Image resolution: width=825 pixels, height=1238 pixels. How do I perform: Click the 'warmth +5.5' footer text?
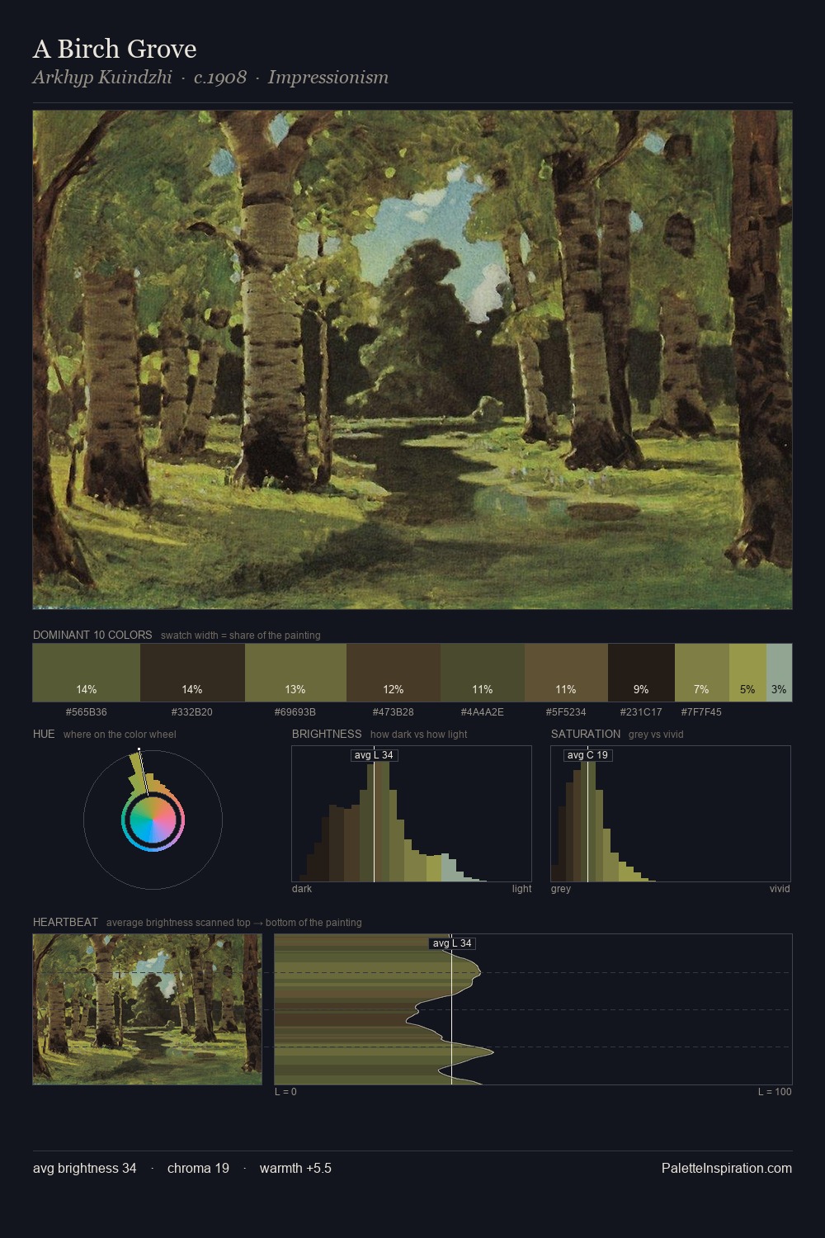pos(295,1168)
